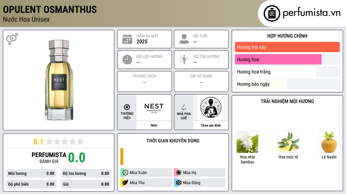Select the Hương trái cây accord bar
Viewport: 346px width, 194px height.
tap(287, 47)
